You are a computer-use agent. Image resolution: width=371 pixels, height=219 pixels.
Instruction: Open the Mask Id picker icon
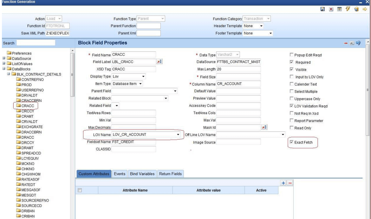264,127
